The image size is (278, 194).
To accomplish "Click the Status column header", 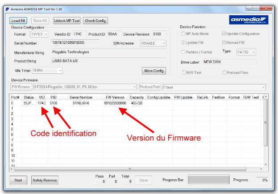I will [29, 97].
